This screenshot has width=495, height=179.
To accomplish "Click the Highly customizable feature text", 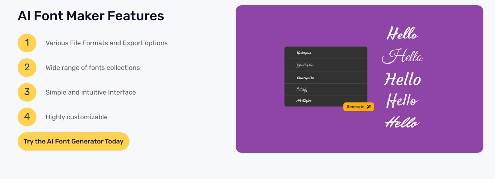I will pyautogui.click(x=77, y=117).
